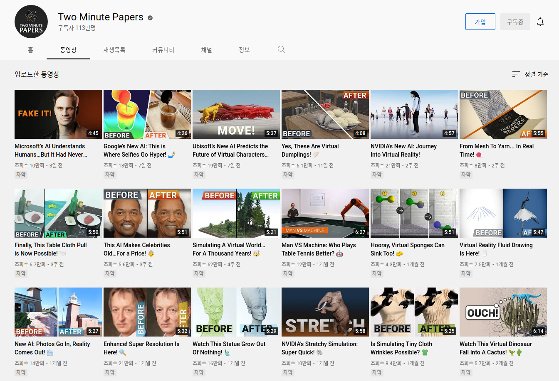Click '조회수 62만회' under Simulating A Virtual World
Image resolution: width=559 pixels, height=381 pixels.
pyautogui.click(x=207, y=264)
